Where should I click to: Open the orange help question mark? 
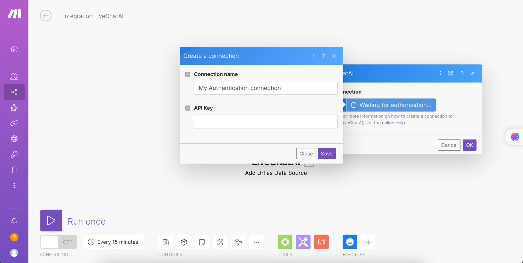[14, 237]
